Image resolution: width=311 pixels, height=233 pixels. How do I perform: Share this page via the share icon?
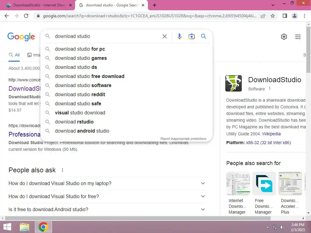pyautogui.click(x=263, y=16)
